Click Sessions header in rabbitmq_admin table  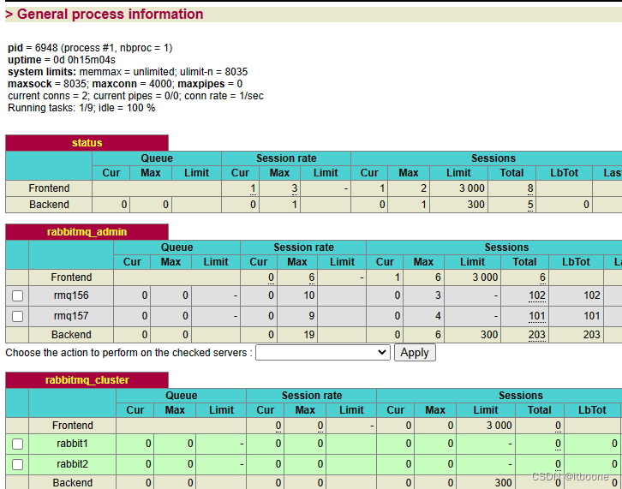click(506, 247)
